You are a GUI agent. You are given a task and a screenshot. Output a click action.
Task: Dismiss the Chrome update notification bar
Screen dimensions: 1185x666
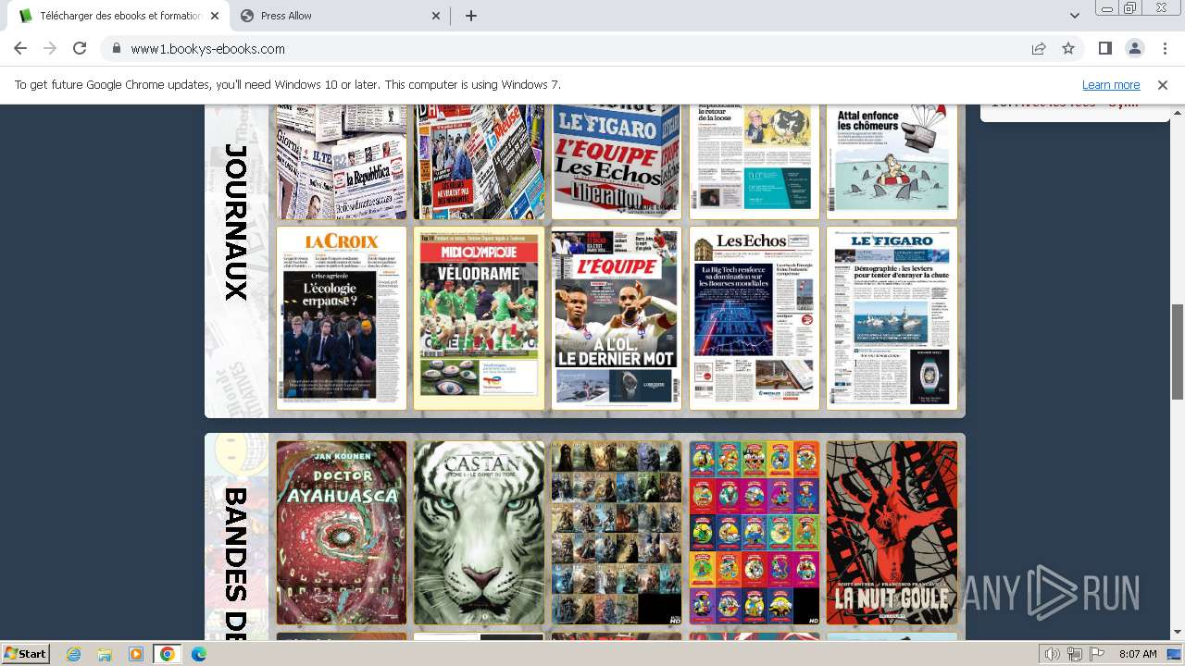[x=1163, y=84]
